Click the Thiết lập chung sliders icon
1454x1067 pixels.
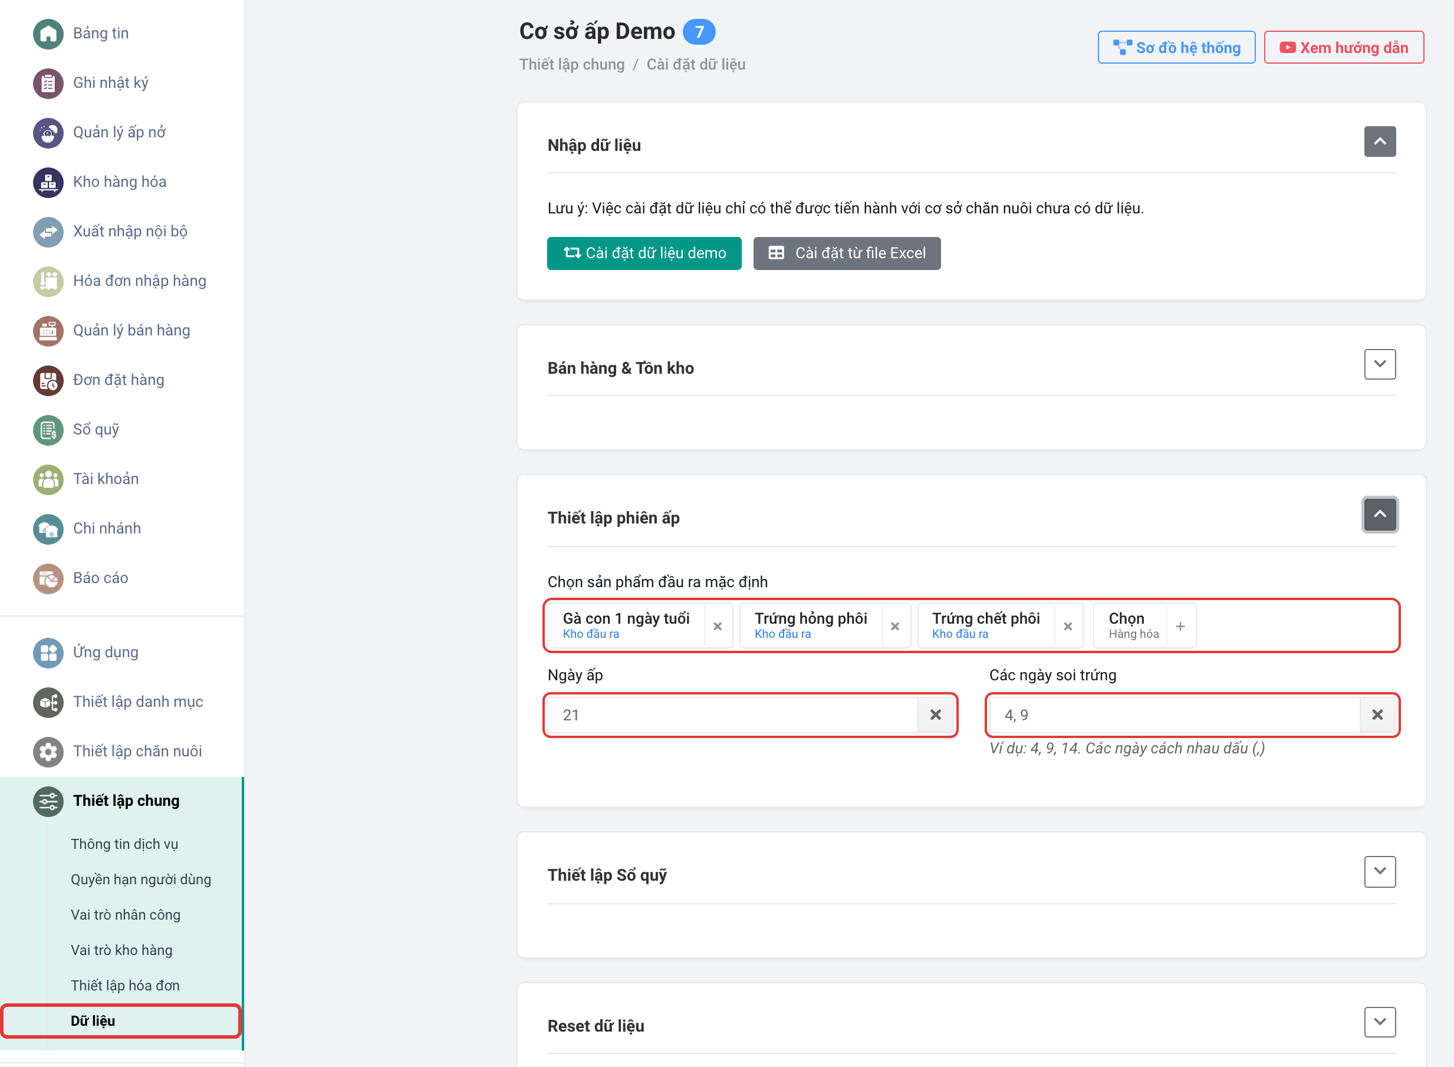(48, 802)
